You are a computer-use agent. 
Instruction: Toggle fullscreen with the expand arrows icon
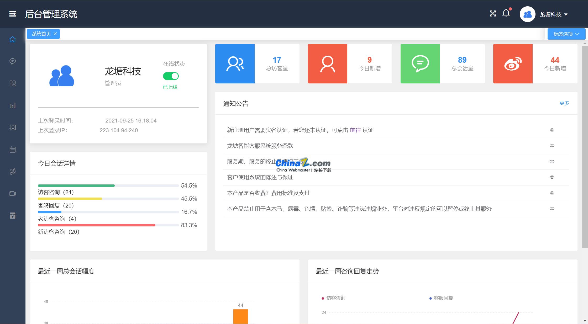coord(493,14)
